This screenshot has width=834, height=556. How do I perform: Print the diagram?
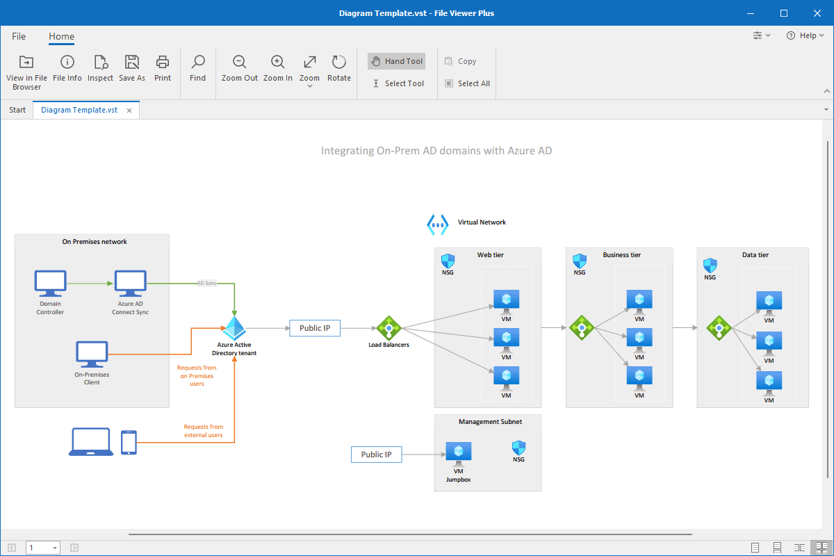(163, 69)
